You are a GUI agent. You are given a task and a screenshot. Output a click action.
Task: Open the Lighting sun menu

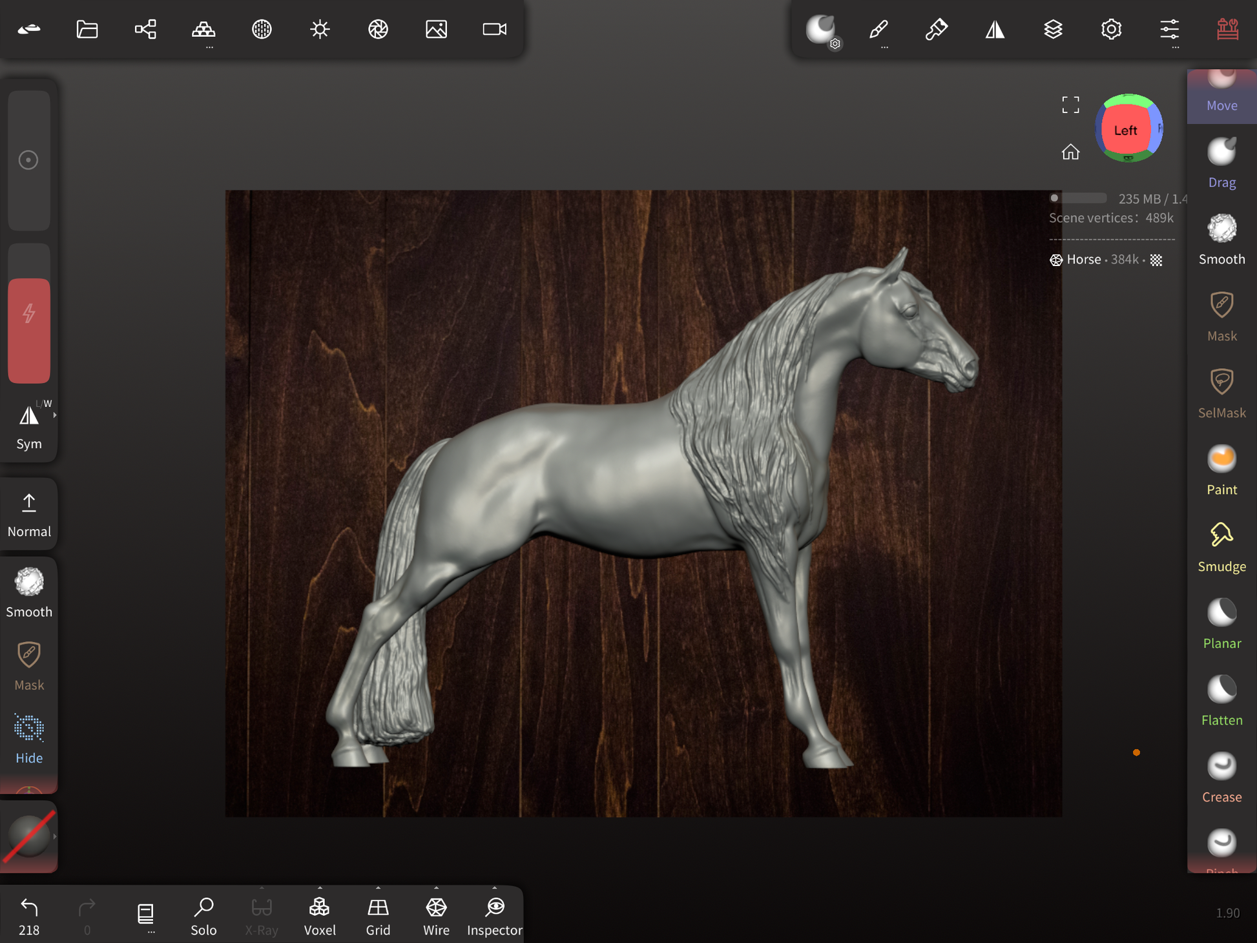click(320, 29)
